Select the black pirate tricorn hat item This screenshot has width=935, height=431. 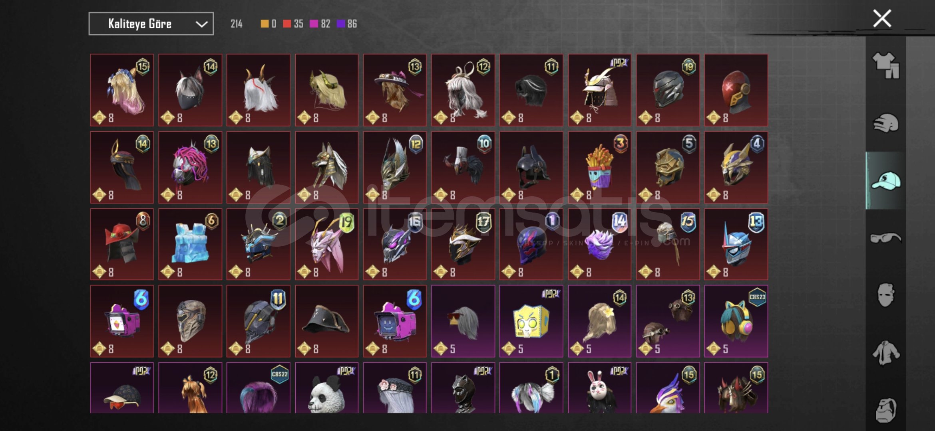click(326, 321)
